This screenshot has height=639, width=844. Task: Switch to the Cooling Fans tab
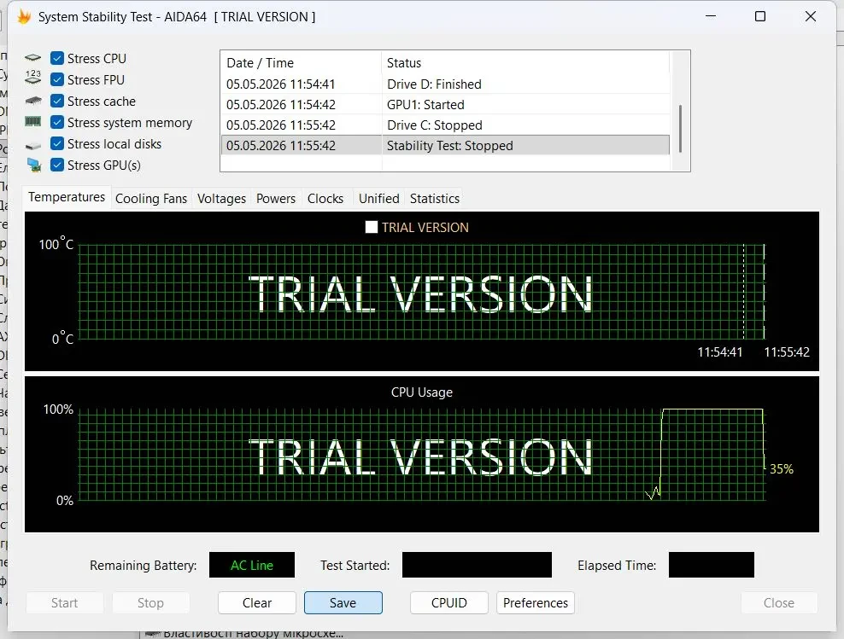coord(151,199)
